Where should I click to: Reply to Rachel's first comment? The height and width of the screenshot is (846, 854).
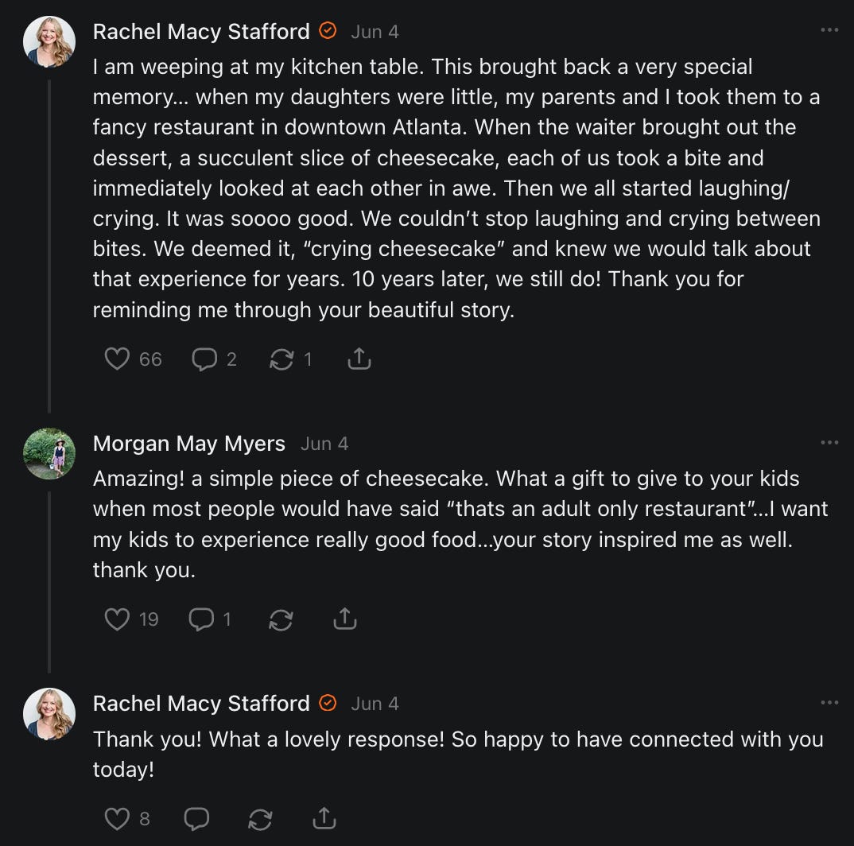point(205,359)
